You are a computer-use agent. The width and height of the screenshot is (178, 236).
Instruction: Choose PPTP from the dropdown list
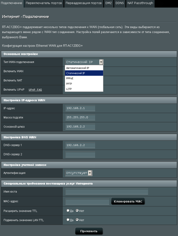(84, 84)
